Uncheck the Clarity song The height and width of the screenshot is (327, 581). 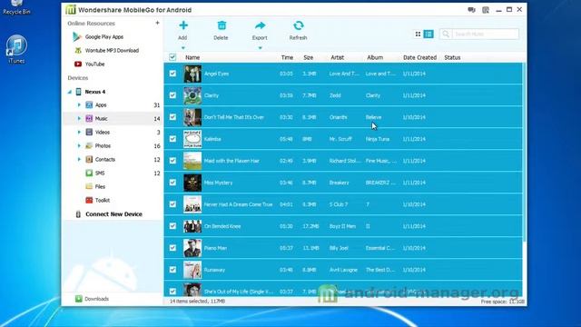point(172,95)
